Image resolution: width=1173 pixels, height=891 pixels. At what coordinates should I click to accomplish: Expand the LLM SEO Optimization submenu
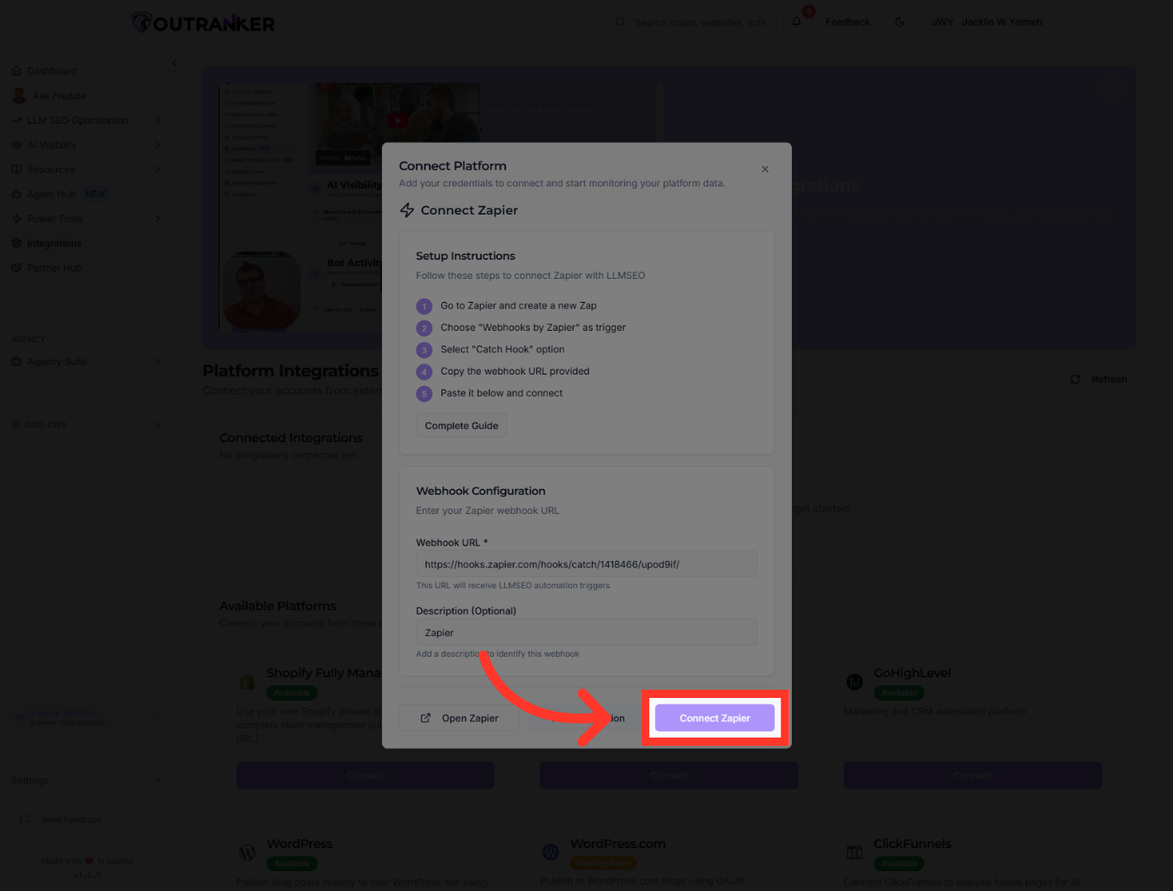[158, 120]
